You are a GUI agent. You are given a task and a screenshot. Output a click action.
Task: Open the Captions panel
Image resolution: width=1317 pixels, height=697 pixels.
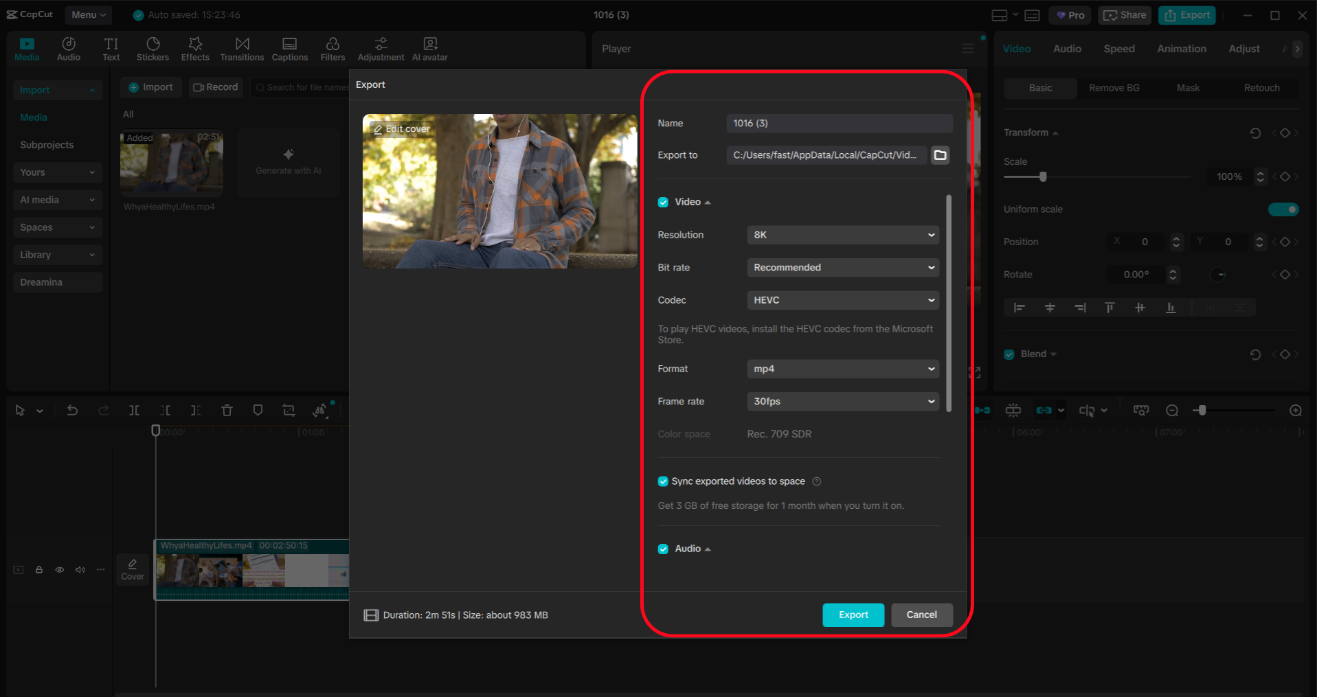(289, 48)
